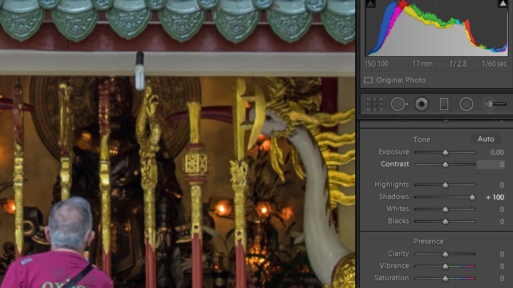This screenshot has width=513, height=288.
Task: Click the Whites value field
Action: (x=502, y=209)
